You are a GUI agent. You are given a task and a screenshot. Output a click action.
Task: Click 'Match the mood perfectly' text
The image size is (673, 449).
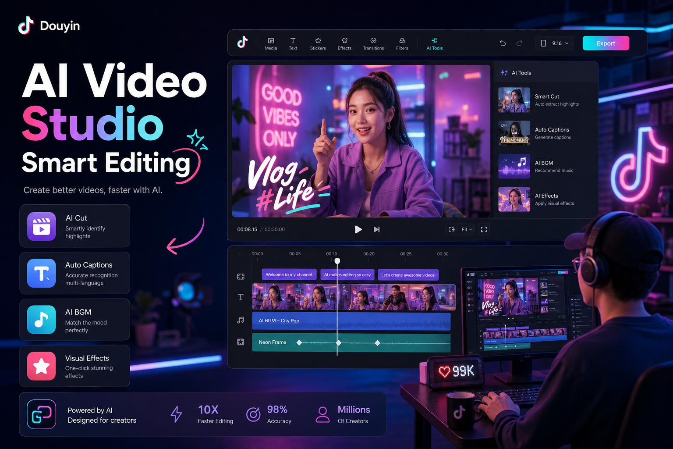coord(86,326)
